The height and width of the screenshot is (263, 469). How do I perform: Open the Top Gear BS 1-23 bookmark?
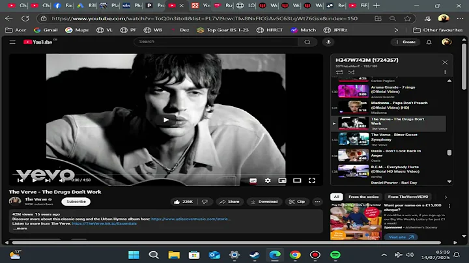pos(223,30)
